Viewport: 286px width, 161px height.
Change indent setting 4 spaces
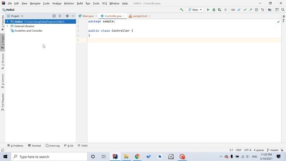tap(259, 150)
